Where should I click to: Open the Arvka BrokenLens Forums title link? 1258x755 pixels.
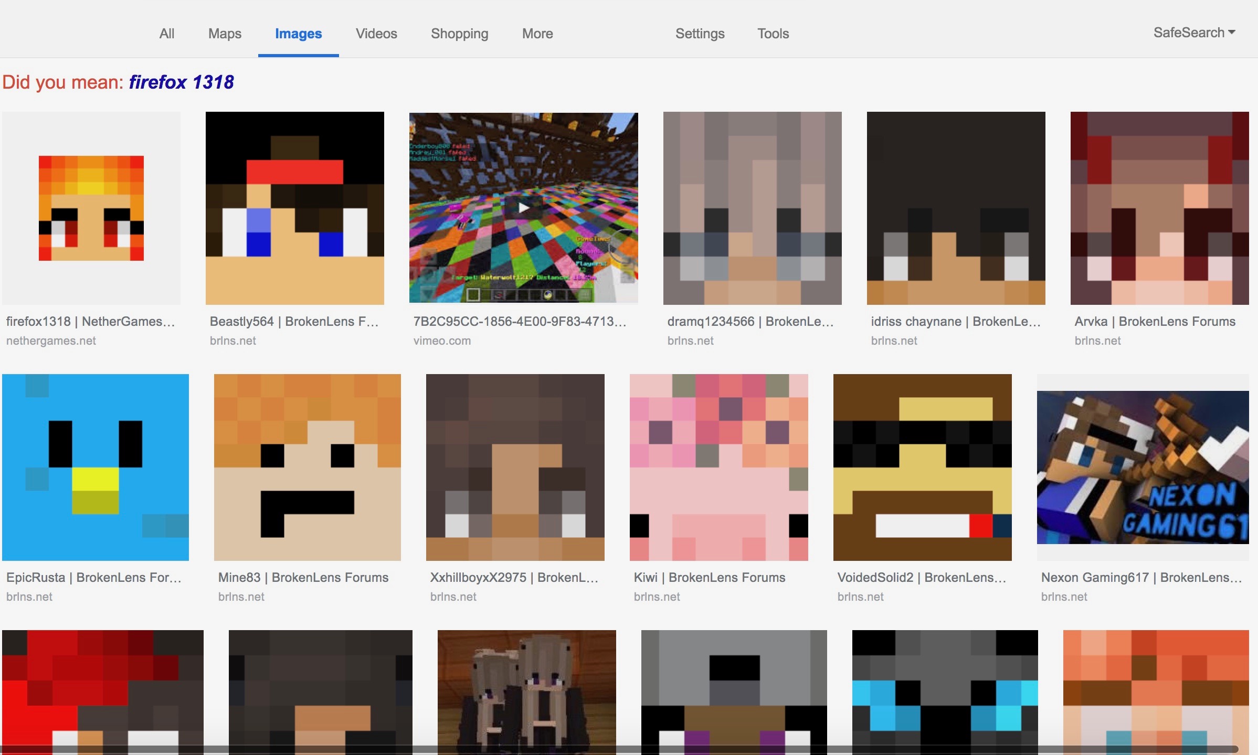click(x=1155, y=321)
